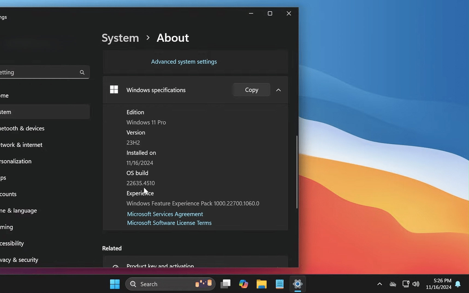Close the Settings window
Image resolution: width=469 pixels, height=293 pixels.
(289, 13)
